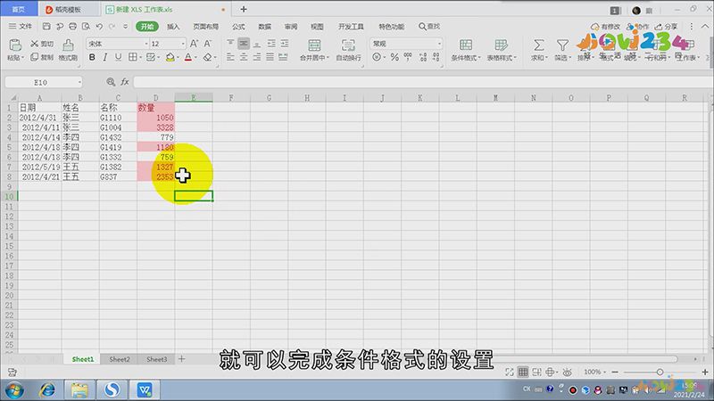Switch to the Data (数据) tab

pyautogui.click(x=264, y=27)
